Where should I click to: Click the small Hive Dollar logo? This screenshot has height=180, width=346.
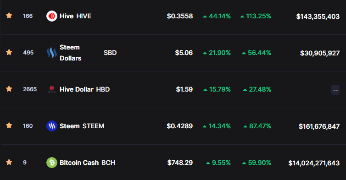(52, 89)
